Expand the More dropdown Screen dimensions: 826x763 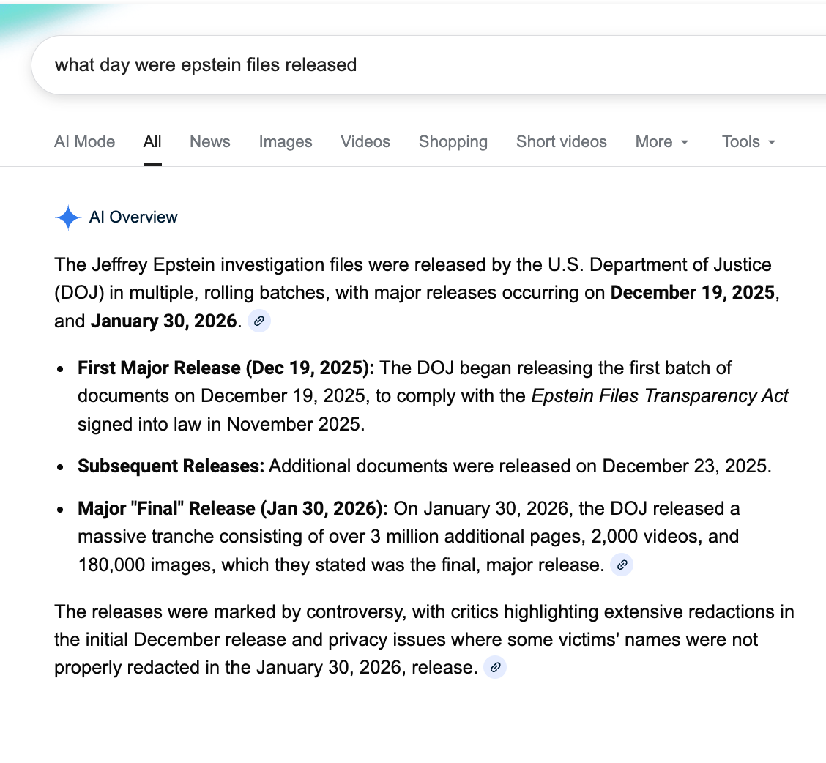(x=662, y=142)
